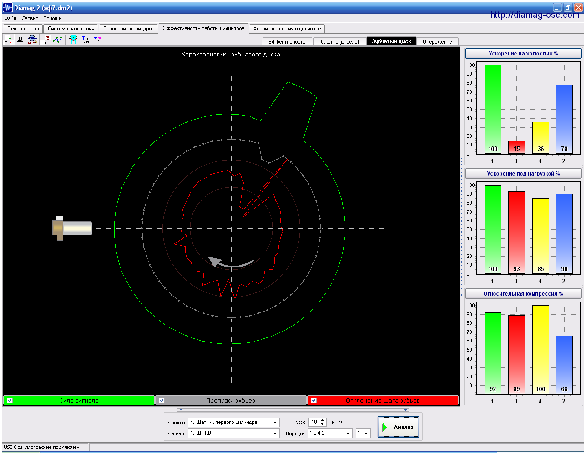This screenshot has height=453, width=586.
Task: Click the zero-level offset arrows toolbar icon
Action: (8, 40)
